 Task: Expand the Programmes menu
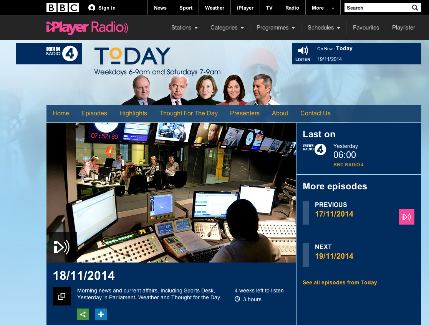(275, 28)
